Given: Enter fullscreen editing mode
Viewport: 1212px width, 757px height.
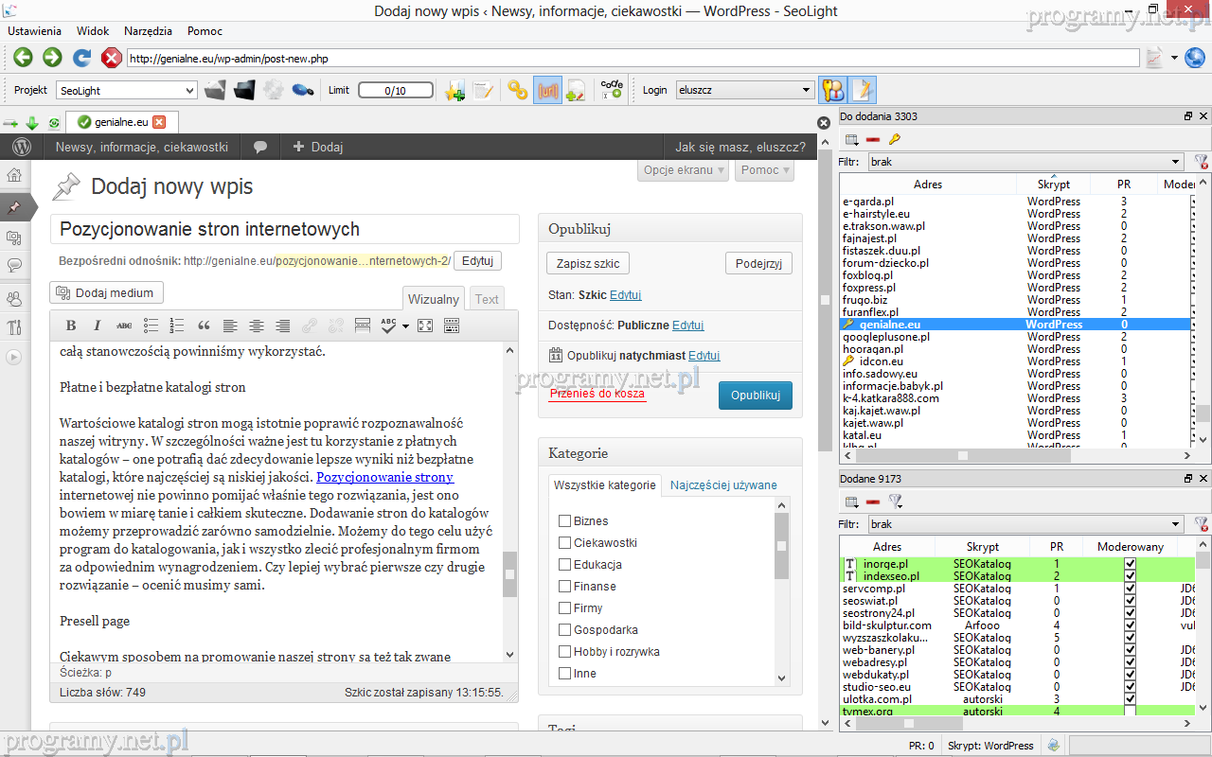Looking at the screenshot, I should point(425,326).
